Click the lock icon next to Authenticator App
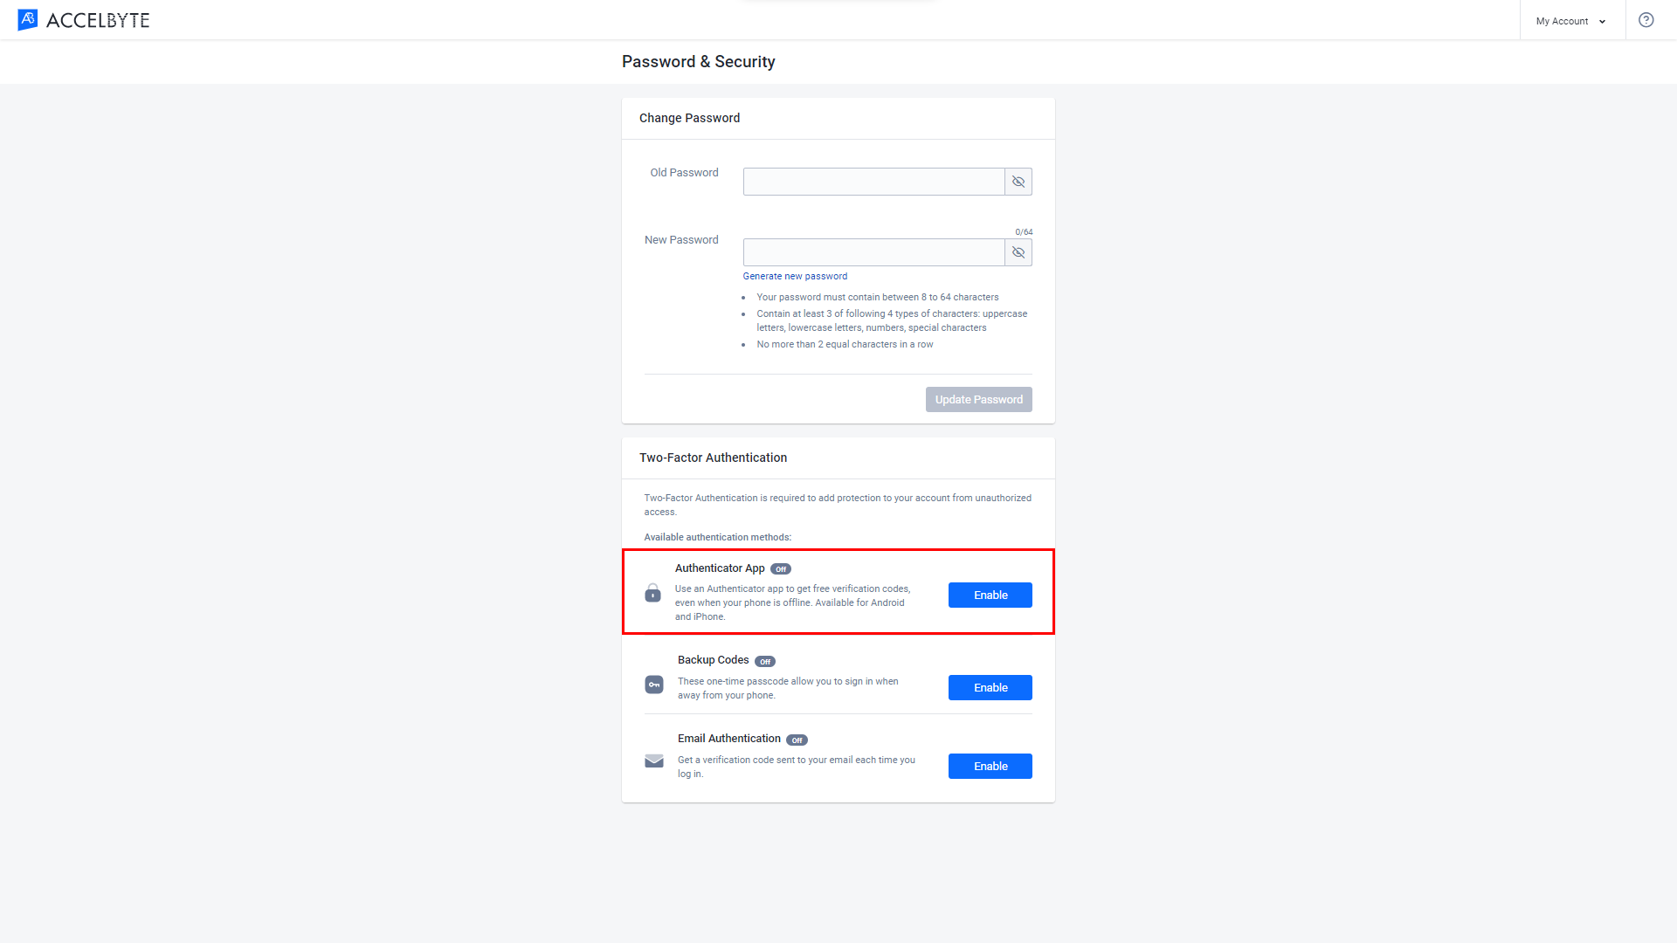The width and height of the screenshot is (1677, 943). [653, 592]
